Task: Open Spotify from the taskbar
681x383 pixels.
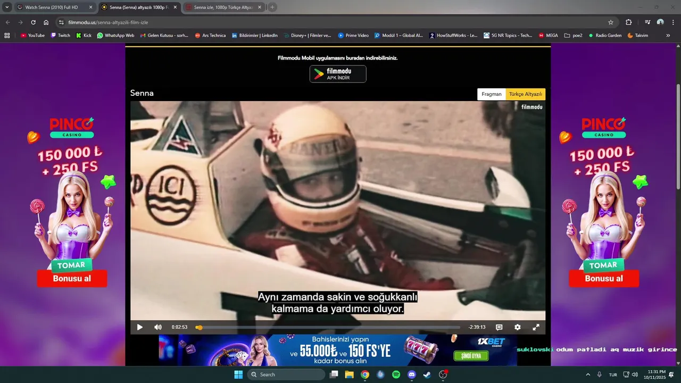Action: pos(396,374)
